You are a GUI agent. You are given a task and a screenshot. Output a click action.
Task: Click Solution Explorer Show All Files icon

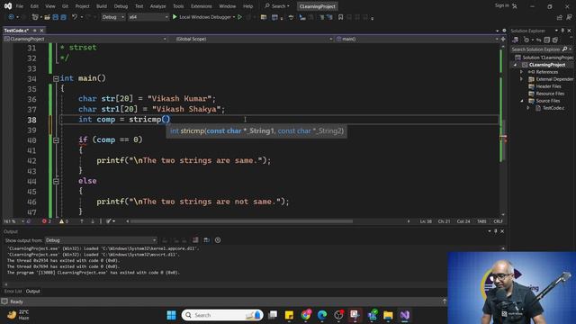[x=555, y=40]
